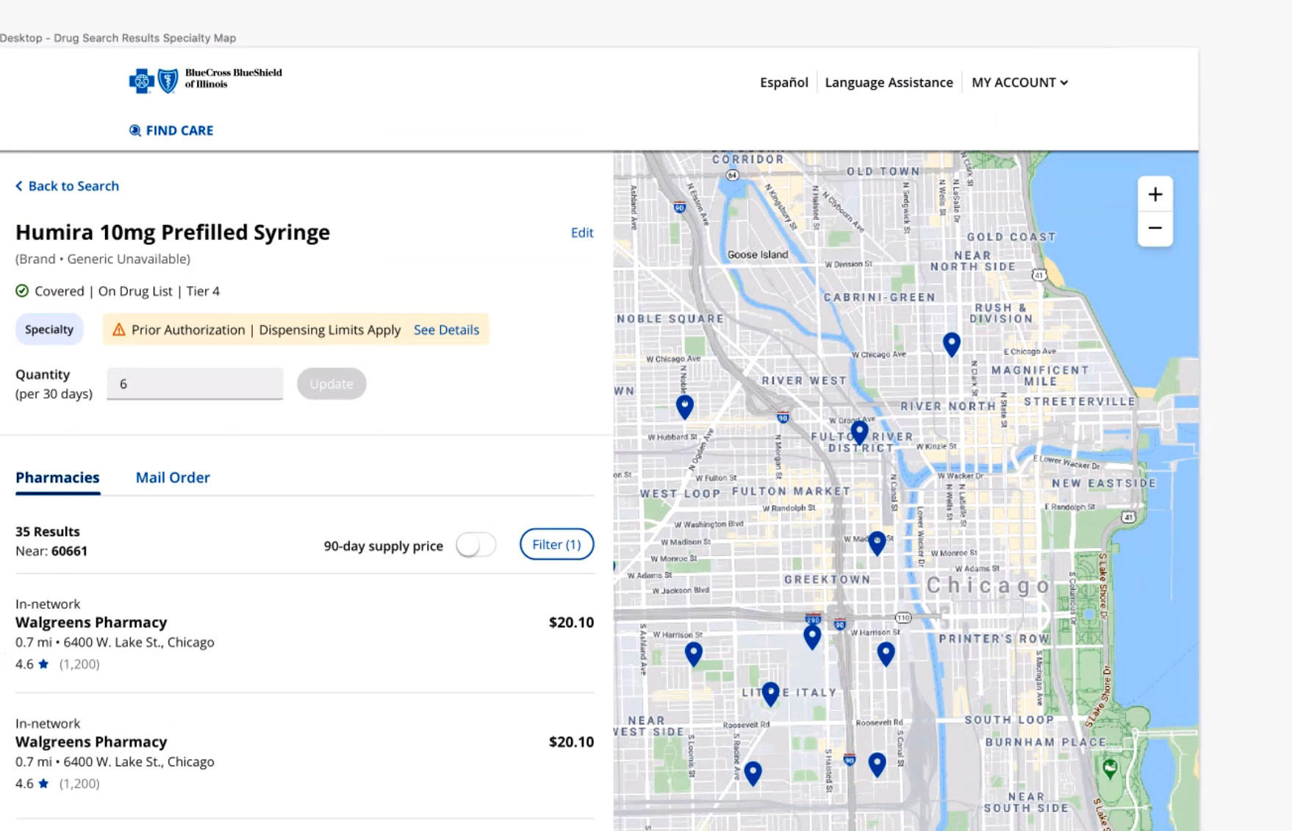
Task: Click the Find Care search icon
Action: [135, 130]
